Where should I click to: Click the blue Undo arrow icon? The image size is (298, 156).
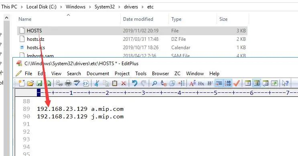coord(134,83)
